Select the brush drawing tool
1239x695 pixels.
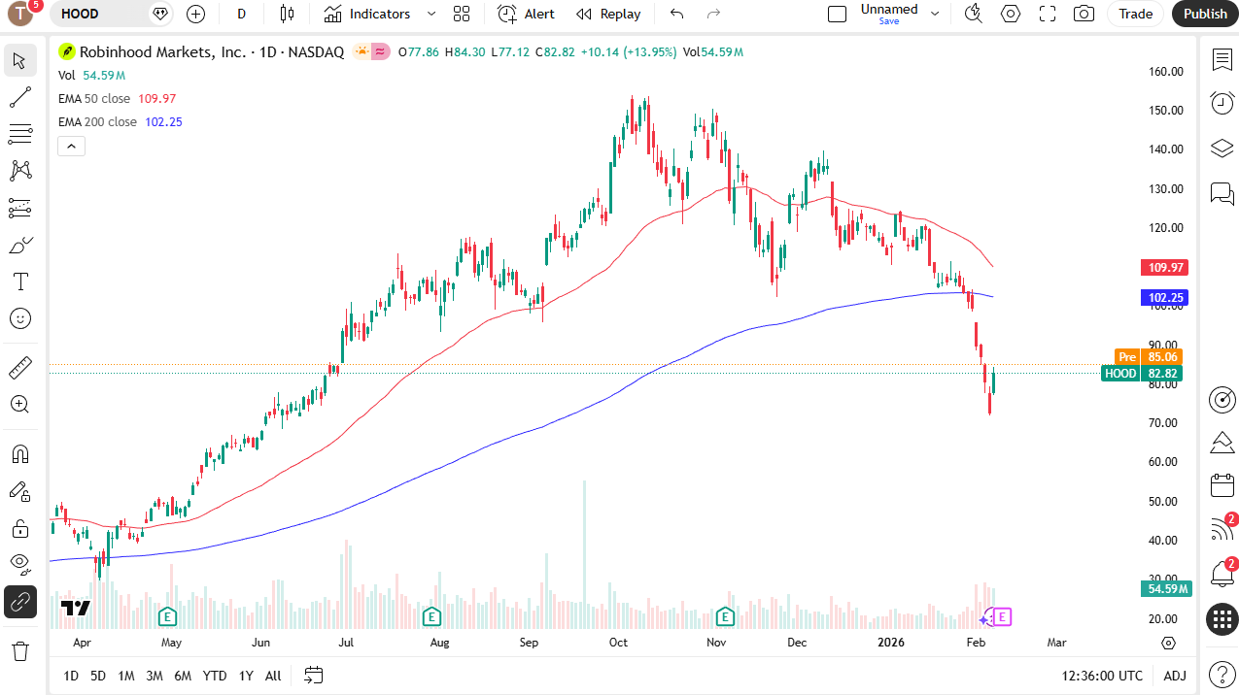pos(20,245)
